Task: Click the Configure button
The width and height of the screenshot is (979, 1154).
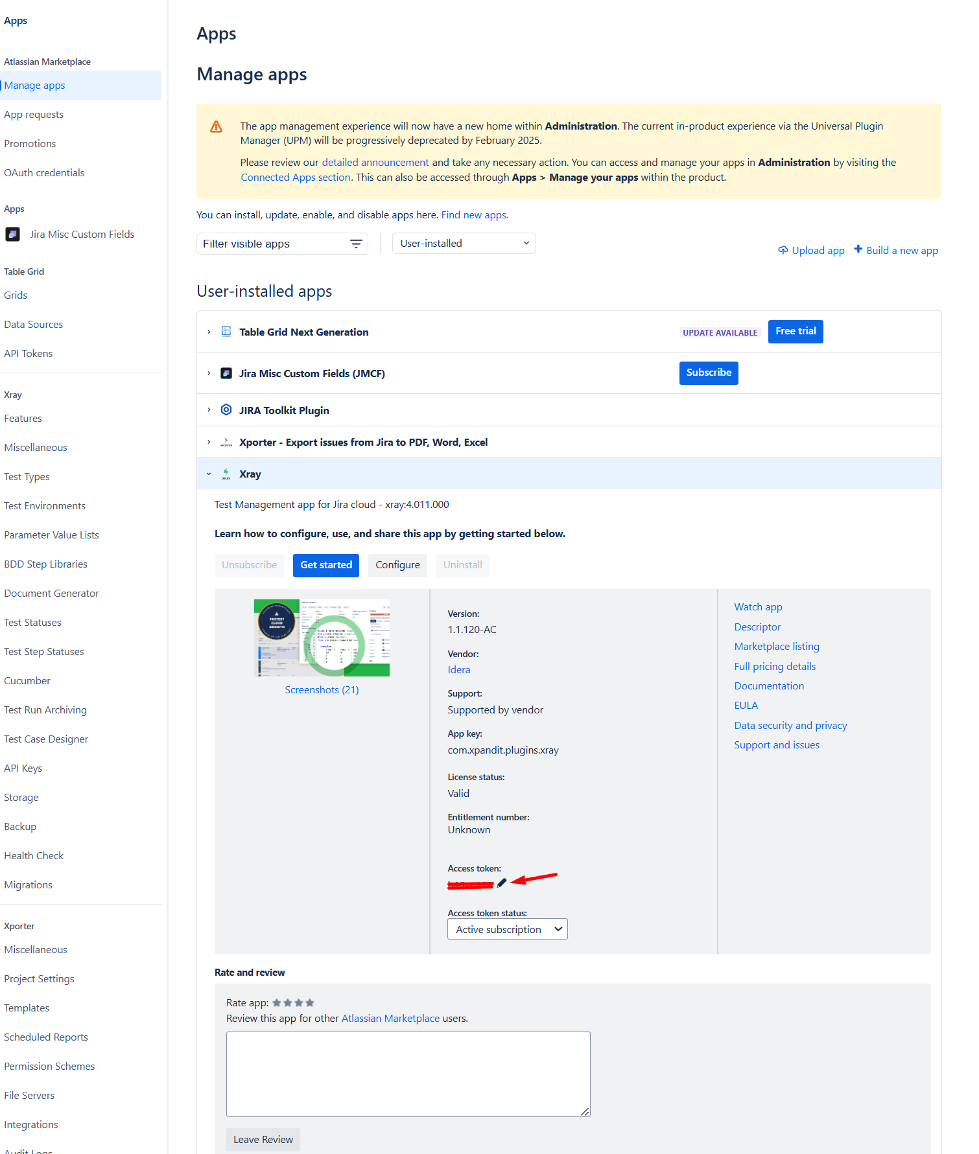Action: [397, 565]
